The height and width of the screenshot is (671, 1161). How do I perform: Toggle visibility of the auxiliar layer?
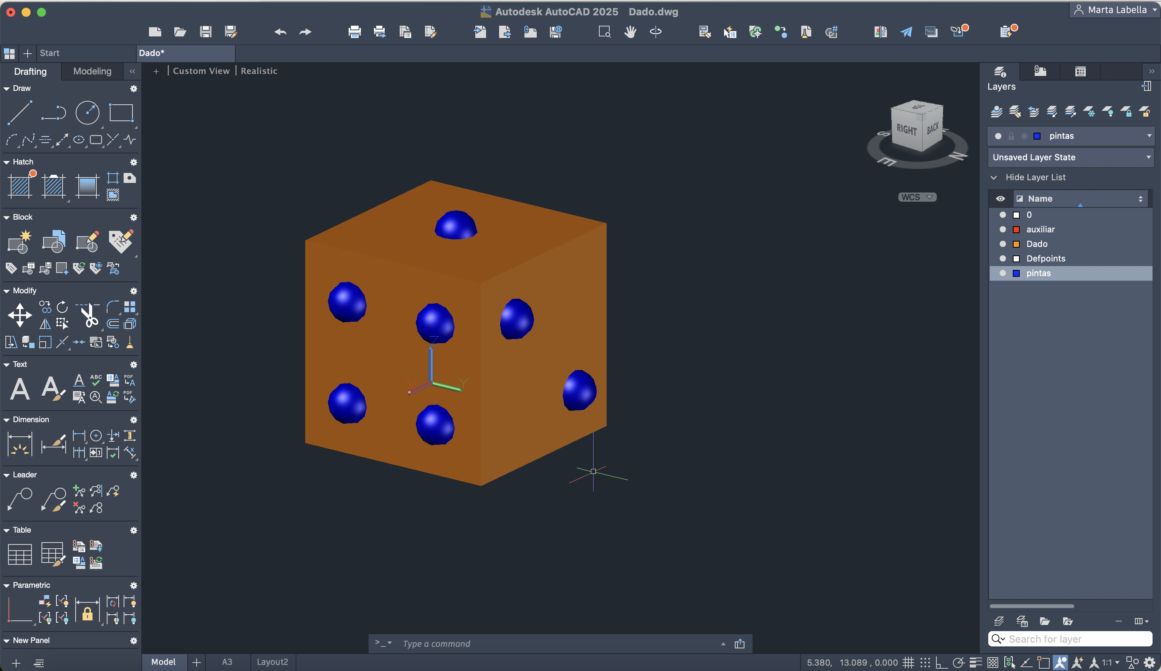pyautogui.click(x=1002, y=229)
